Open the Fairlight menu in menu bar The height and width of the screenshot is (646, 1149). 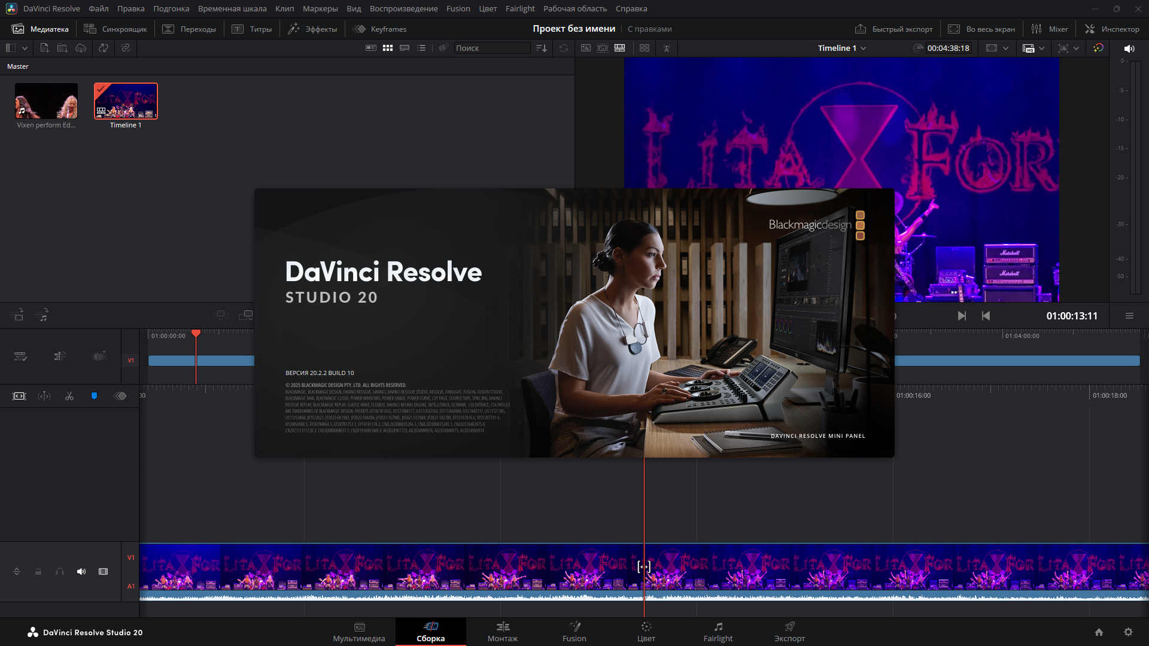(x=519, y=8)
